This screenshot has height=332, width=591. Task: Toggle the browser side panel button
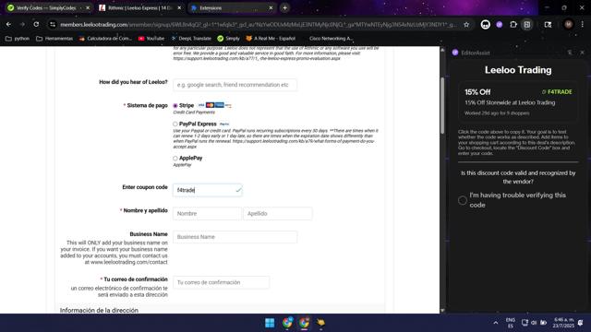(x=527, y=25)
